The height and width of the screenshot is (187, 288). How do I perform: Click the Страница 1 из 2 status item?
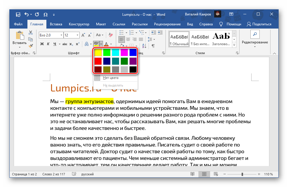tap(25, 174)
